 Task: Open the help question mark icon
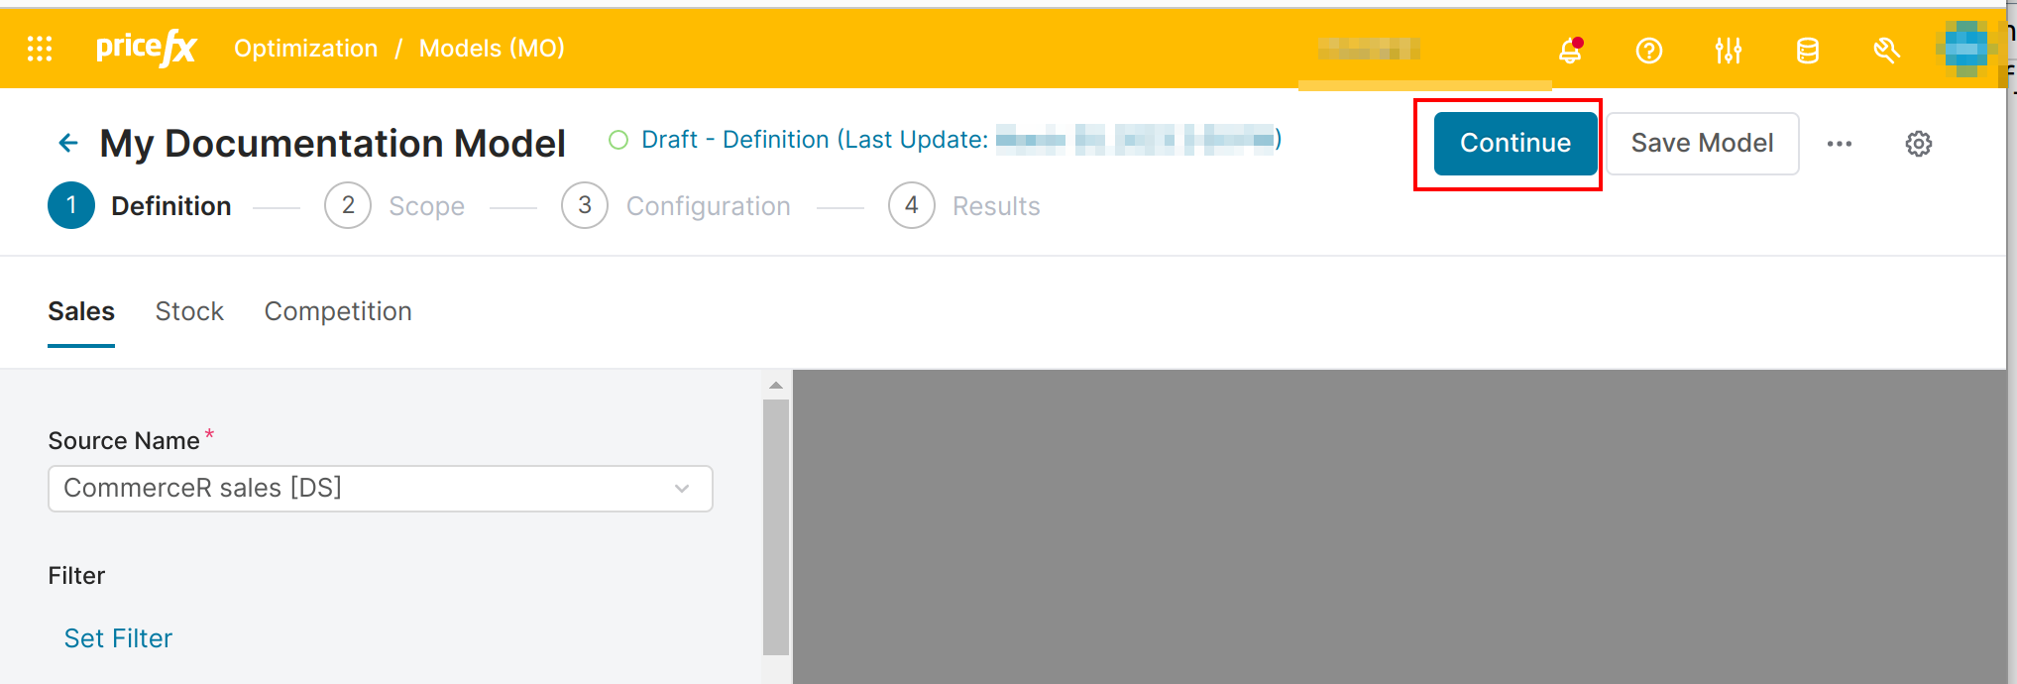(1649, 50)
